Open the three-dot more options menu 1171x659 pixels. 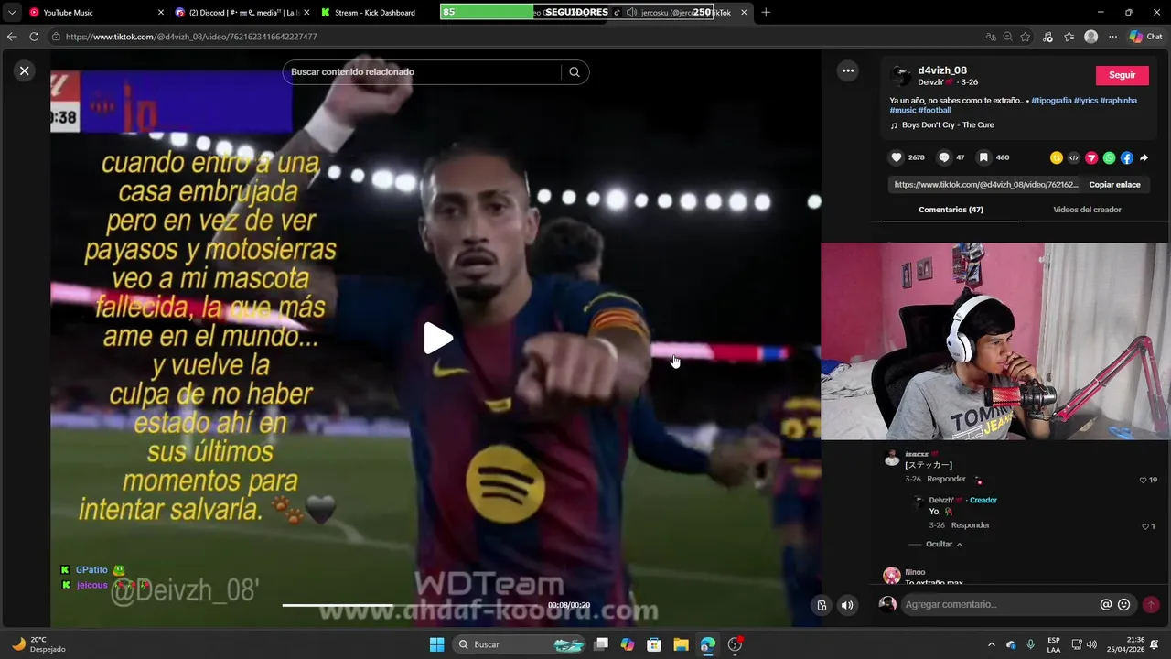[848, 70]
